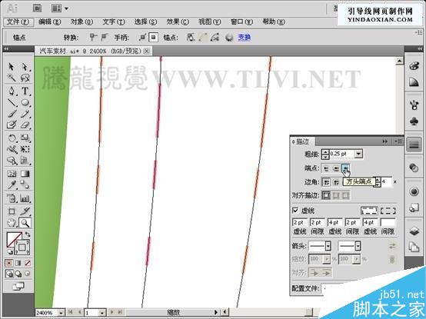Open the Stroke panel dock icon
The width and height of the screenshot is (426, 319).
point(414,145)
